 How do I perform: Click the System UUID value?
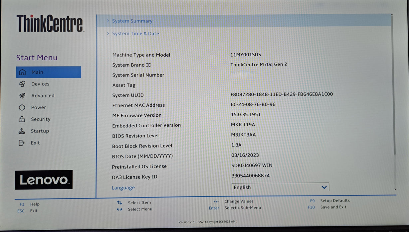[282, 94]
